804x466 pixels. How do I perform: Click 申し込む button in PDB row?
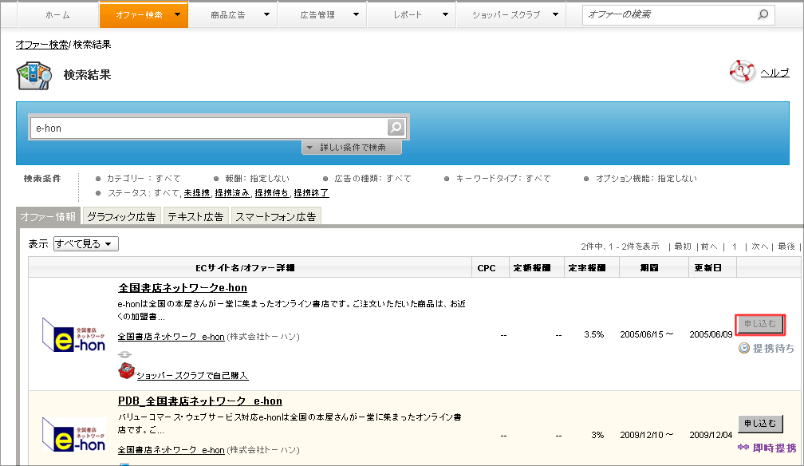pos(760,424)
